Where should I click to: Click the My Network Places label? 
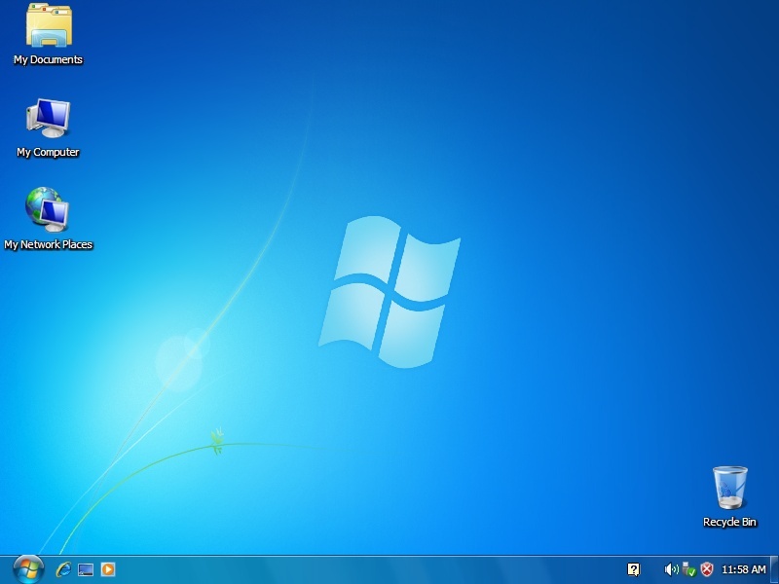[50, 244]
